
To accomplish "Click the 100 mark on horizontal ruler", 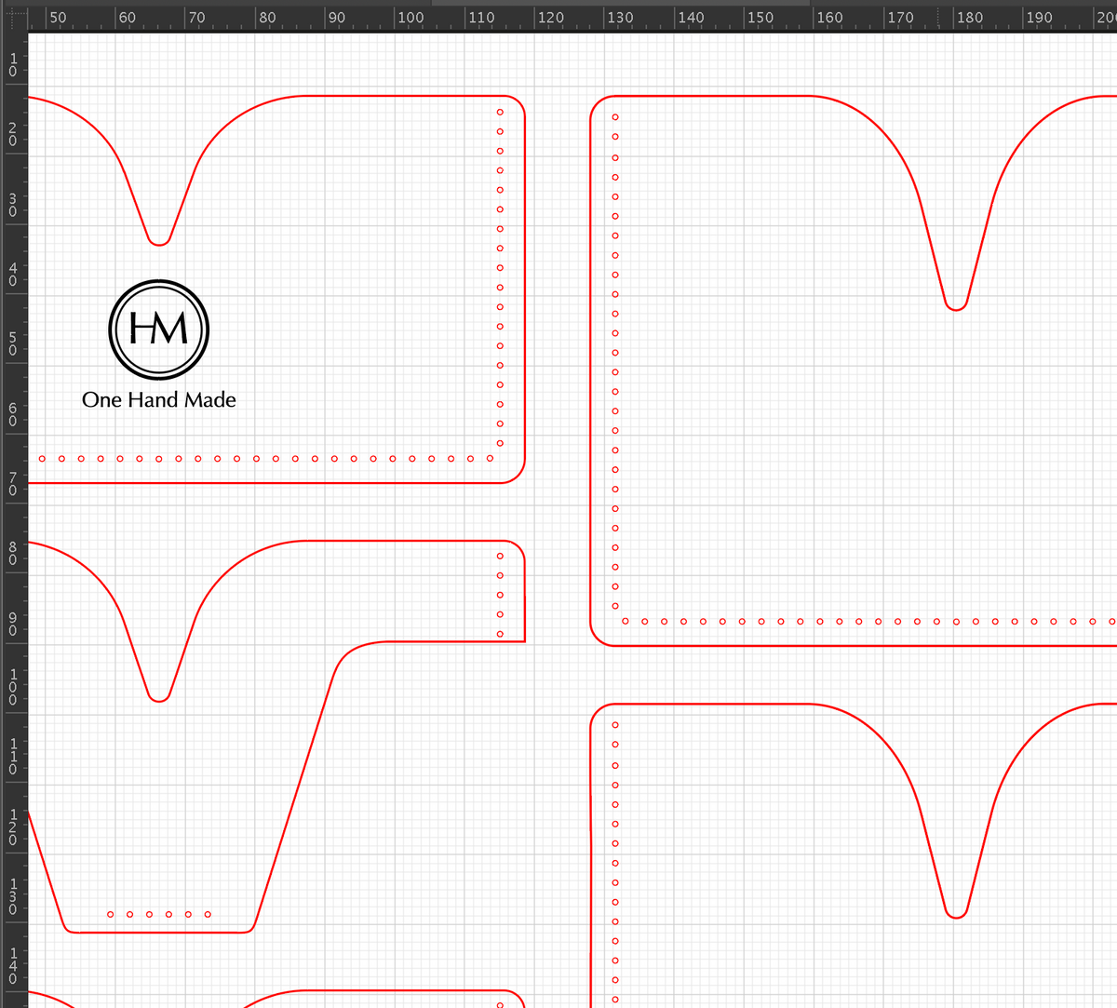I will [x=410, y=18].
